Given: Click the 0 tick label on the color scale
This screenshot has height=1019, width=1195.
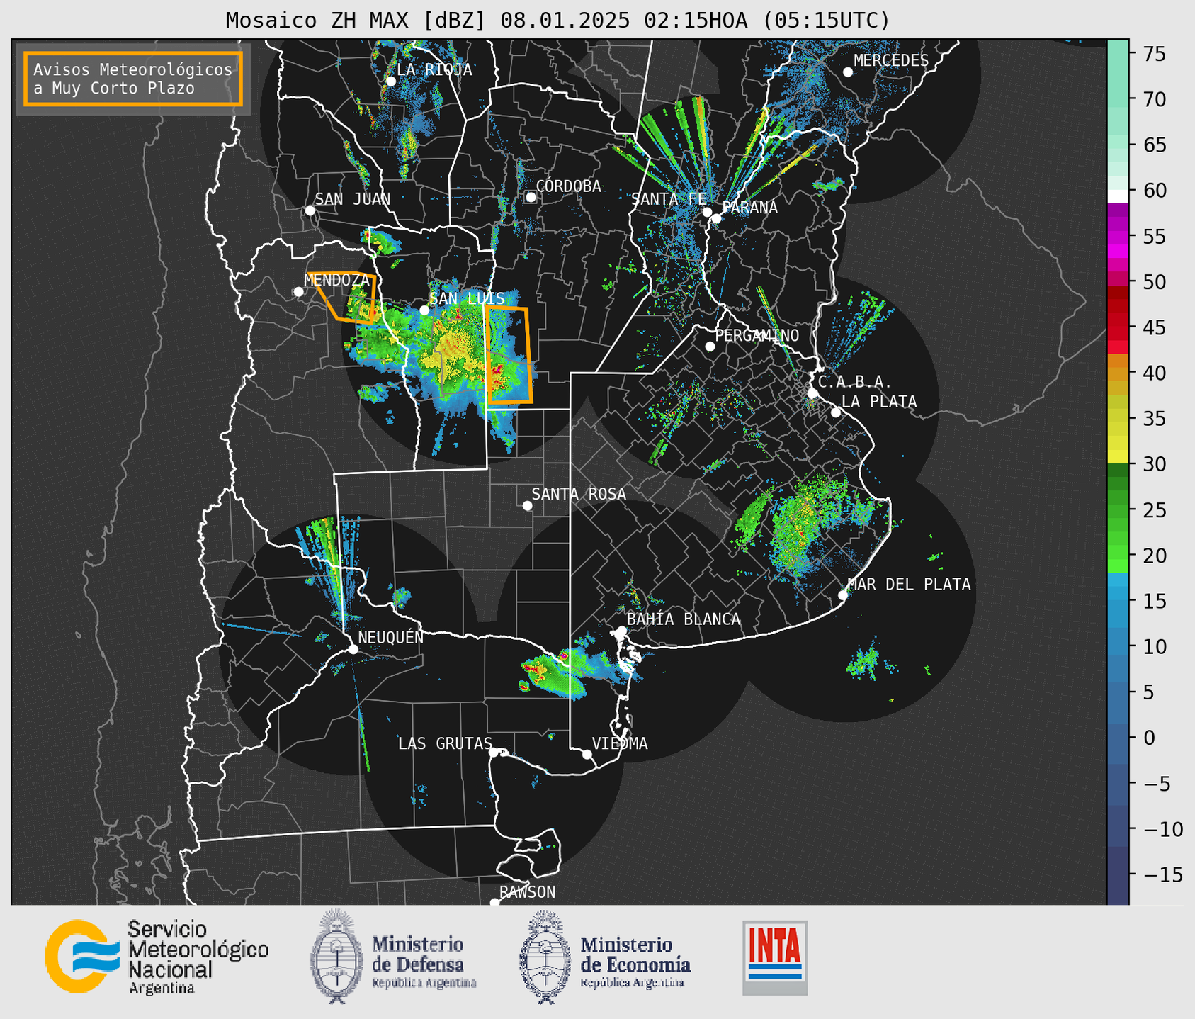Looking at the screenshot, I should (x=1148, y=738).
